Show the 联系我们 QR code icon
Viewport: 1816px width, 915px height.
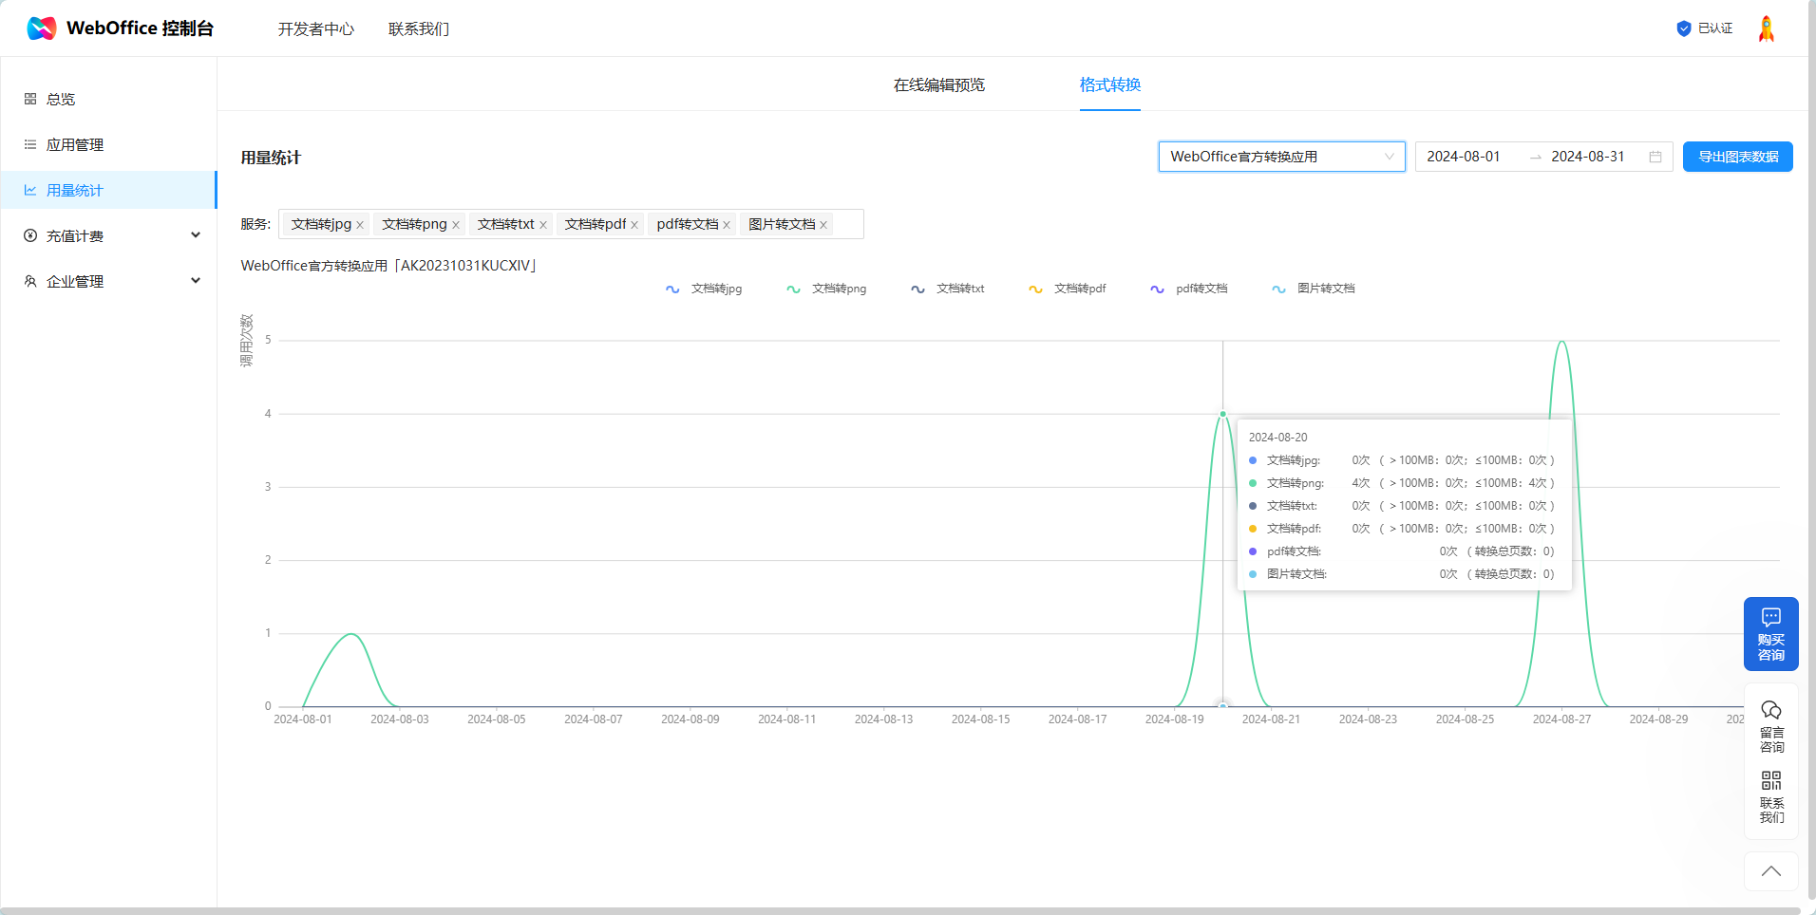coord(1770,796)
